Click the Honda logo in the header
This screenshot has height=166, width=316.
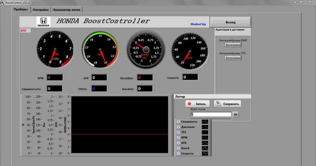pos(43,22)
